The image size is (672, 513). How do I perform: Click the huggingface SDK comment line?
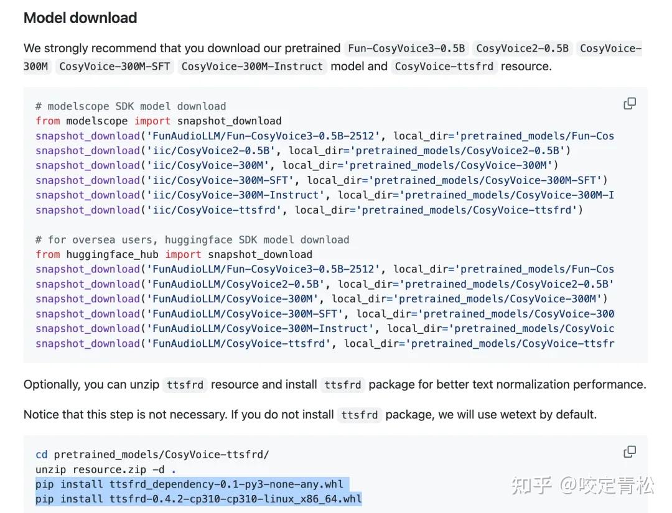point(192,240)
